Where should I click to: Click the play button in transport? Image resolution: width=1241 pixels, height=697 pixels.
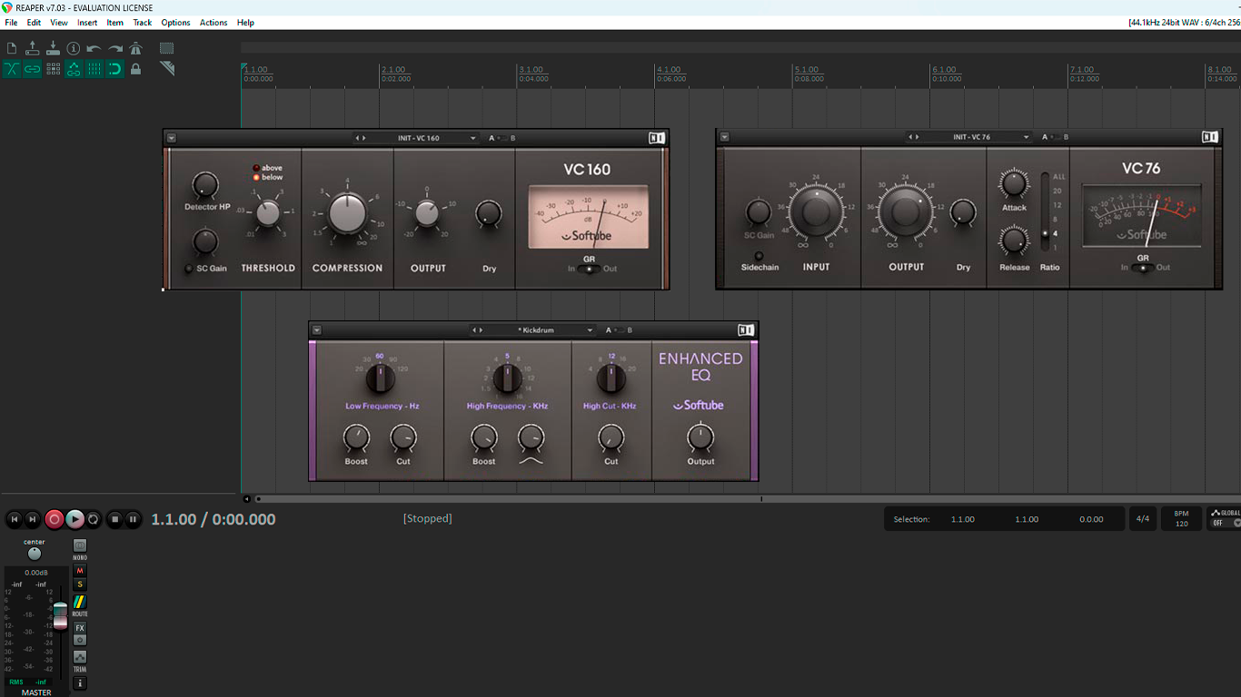(x=74, y=519)
